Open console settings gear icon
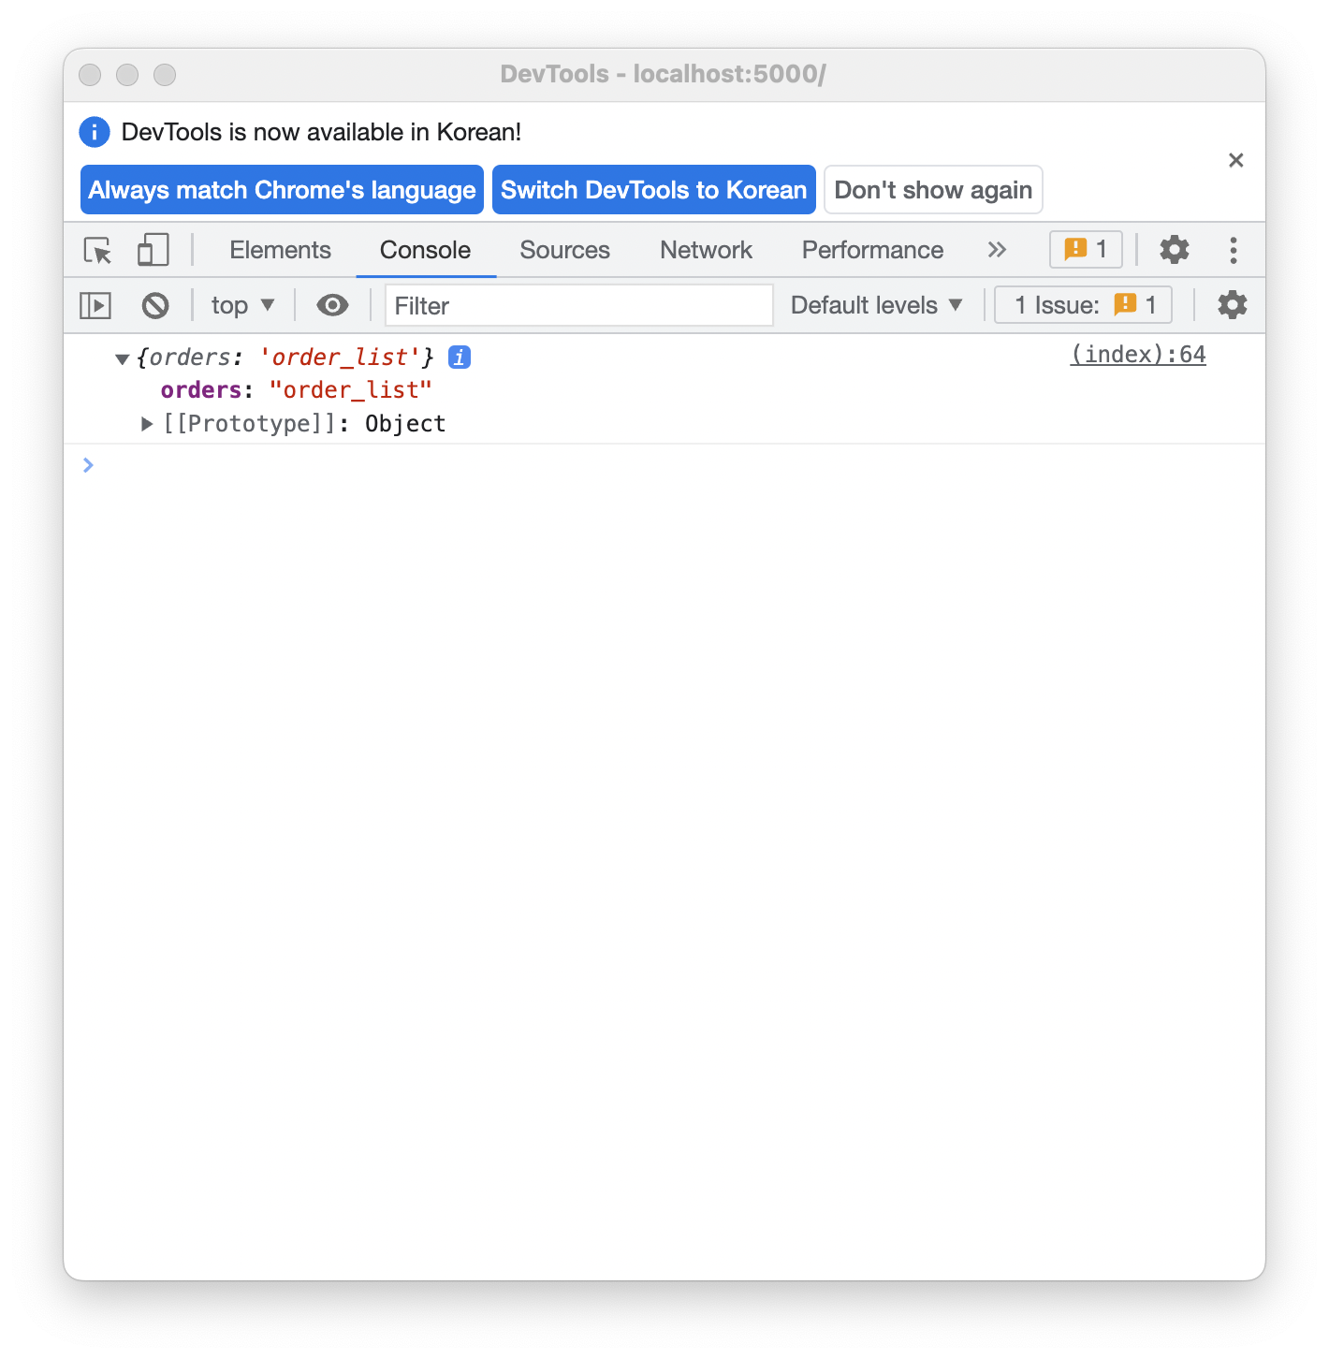 pos(1232,305)
